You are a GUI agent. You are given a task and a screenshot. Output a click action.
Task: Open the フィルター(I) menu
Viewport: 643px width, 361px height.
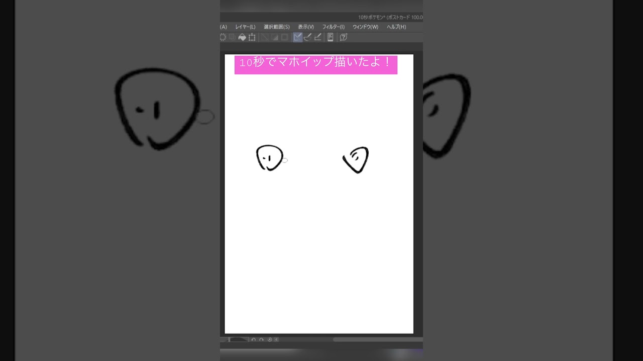coord(334,27)
